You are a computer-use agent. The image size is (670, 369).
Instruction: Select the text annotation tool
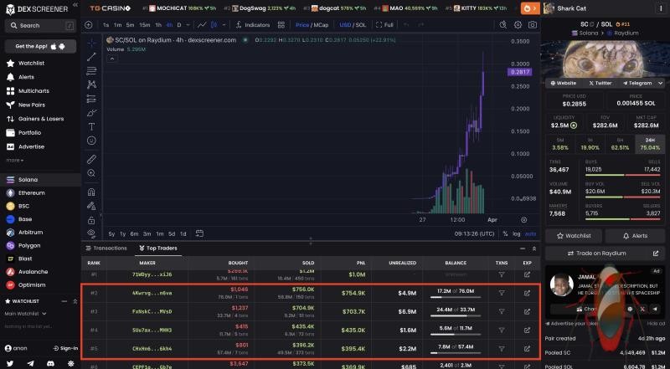[91, 126]
